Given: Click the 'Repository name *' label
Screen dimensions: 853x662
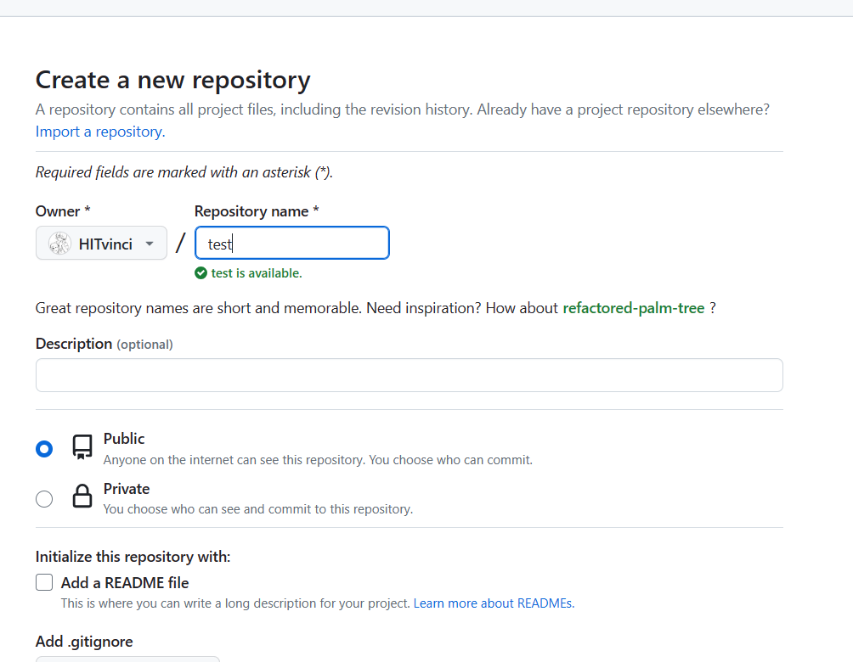Looking at the screenshot, I should point(257,211).
